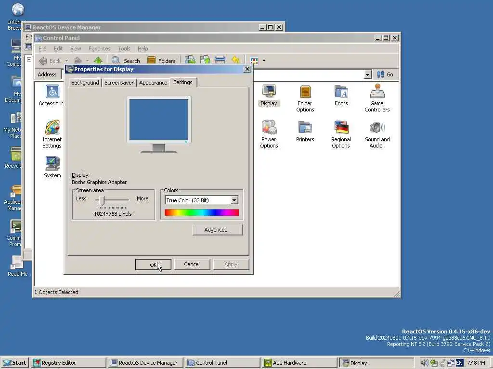Switch to the Background tab

click(x=85, y=83)
